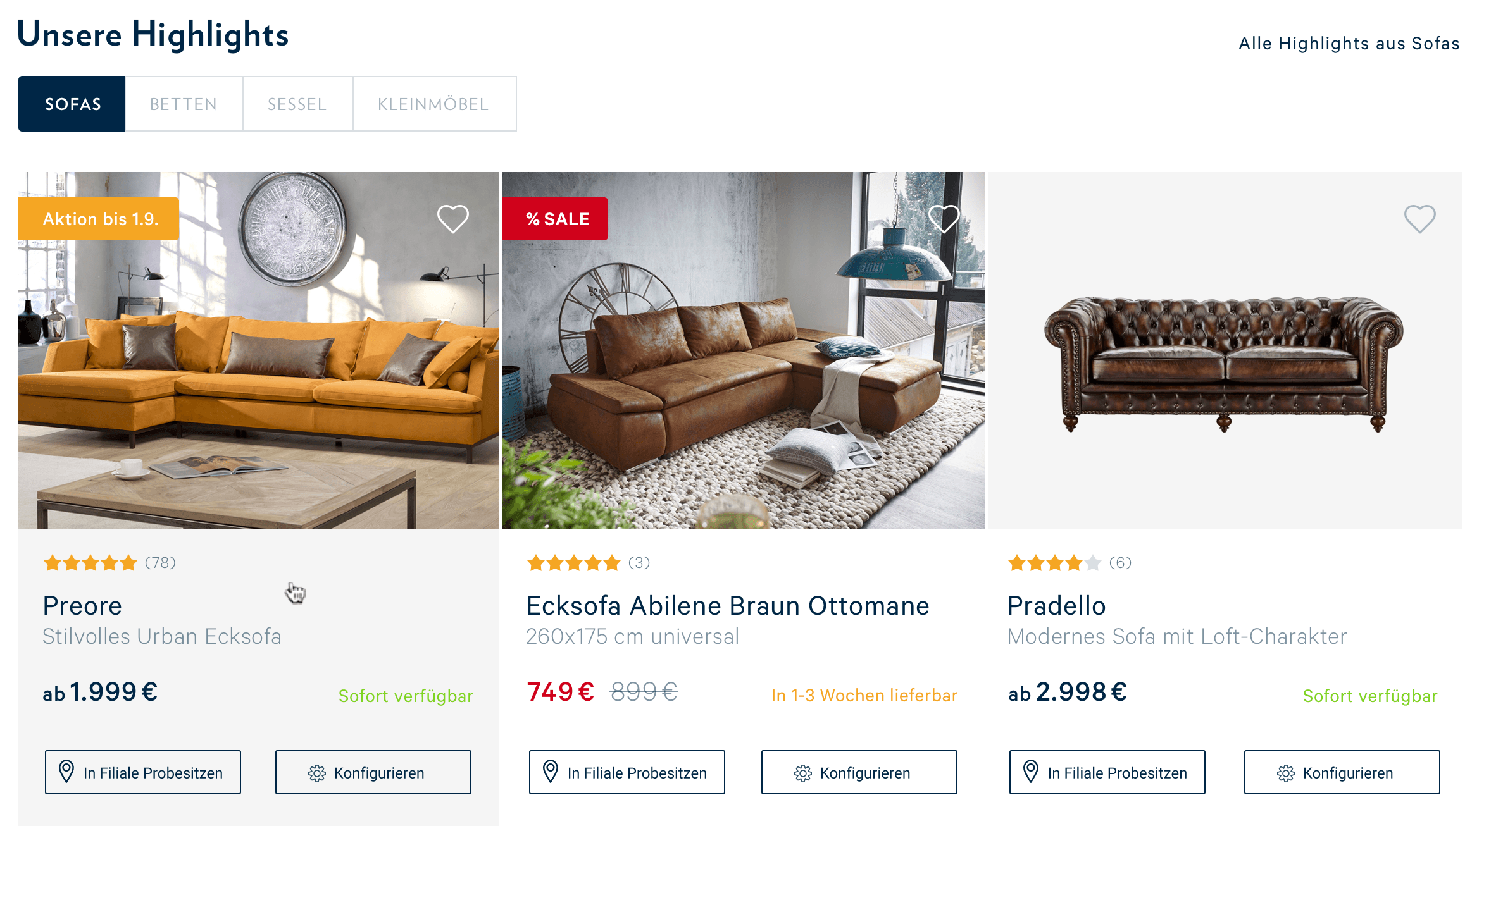Image resolution: width=1503 pixels, height=905 pixels.
Task: Click gear icon in Abilene Konfigurieren button
Action: pos(803,773)
